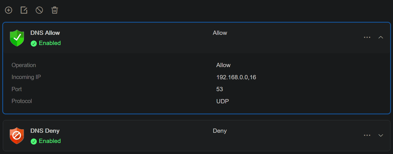
Task: Click the delete trash can icon
Action: (x=55, y=10)
